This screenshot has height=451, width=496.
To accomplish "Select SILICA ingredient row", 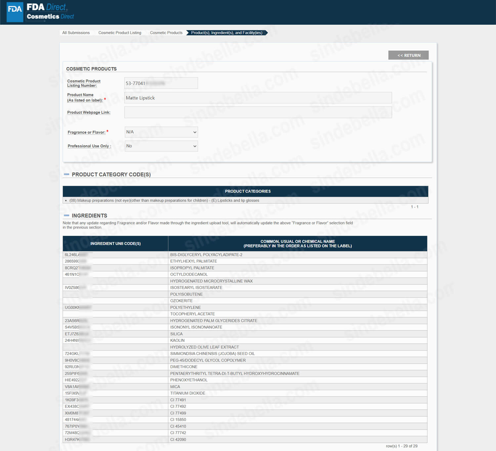I will 245,334.
